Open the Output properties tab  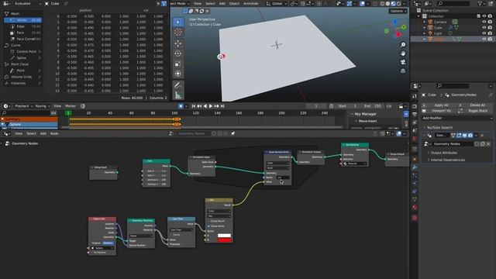[x=415, y=114]
